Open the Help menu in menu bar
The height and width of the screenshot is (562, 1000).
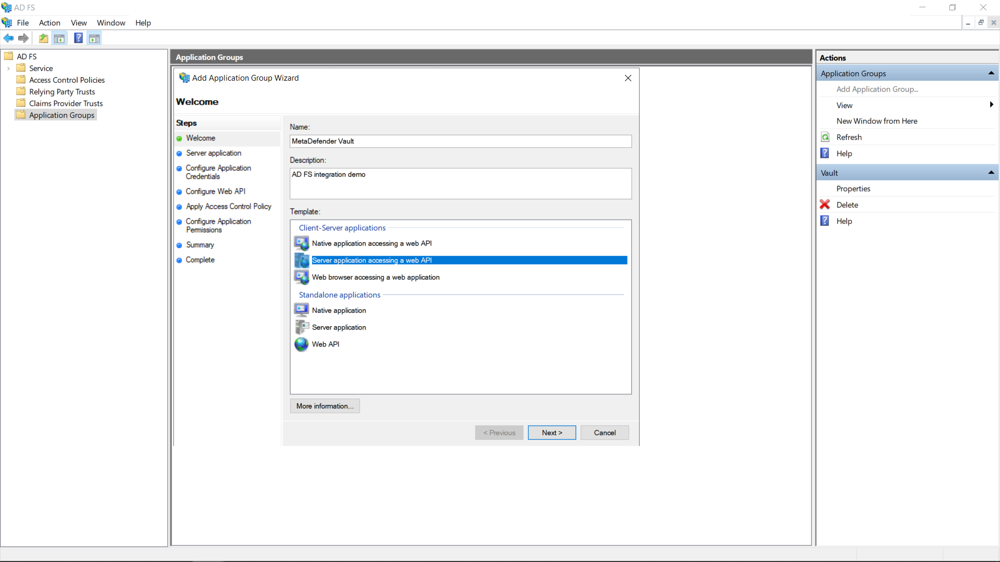pyautogui.click(x=143, y=23)
